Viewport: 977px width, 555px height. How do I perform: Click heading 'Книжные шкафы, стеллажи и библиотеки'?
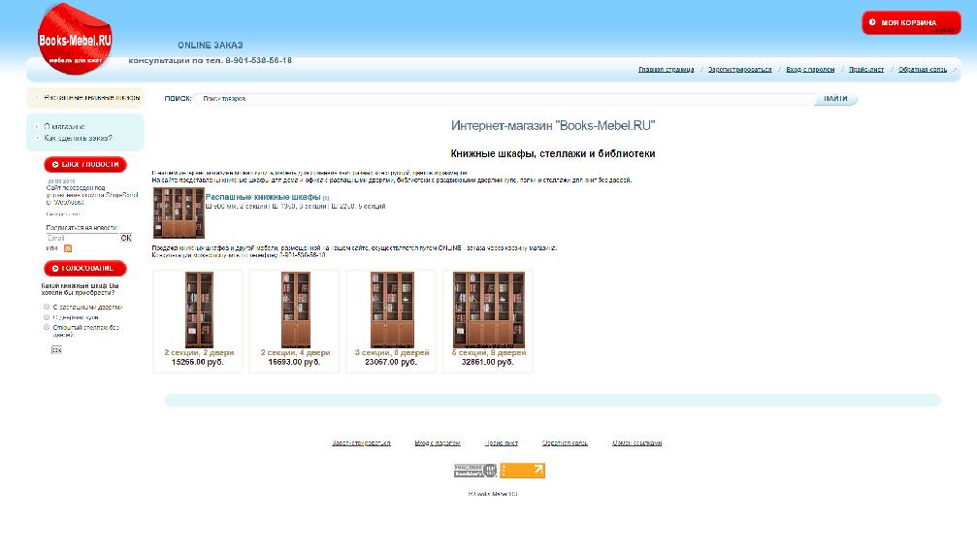[553, 153]
